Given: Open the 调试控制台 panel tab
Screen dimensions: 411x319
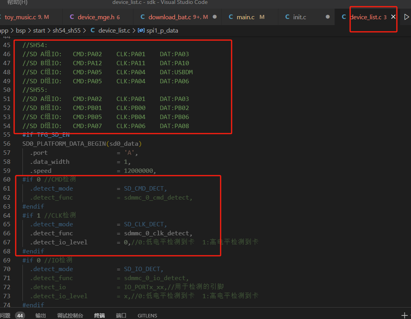Looking at the screenshot, I should pyautogui.click(x=70, y=315).
